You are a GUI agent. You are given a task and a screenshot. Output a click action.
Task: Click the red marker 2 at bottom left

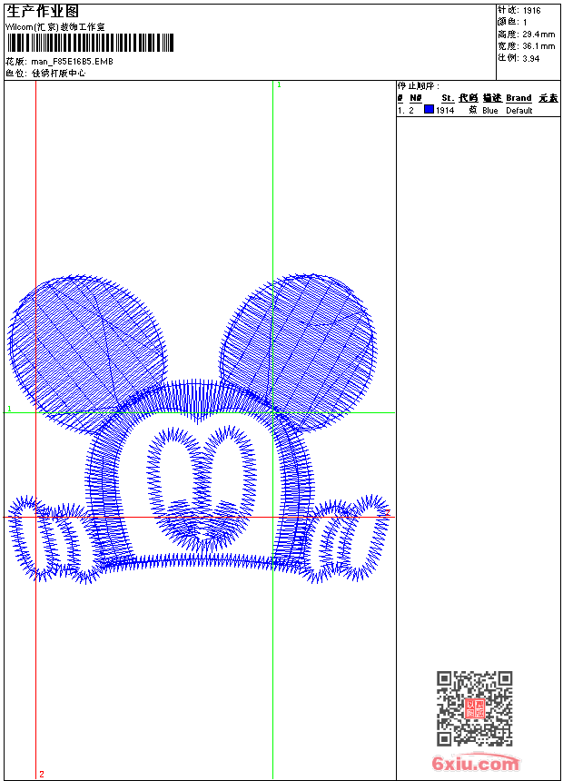coord(41,774)
